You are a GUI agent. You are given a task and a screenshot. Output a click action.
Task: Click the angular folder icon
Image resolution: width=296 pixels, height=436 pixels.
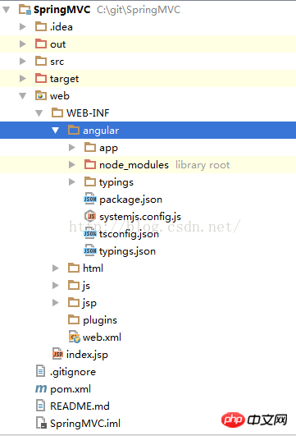tap(74, 130)
